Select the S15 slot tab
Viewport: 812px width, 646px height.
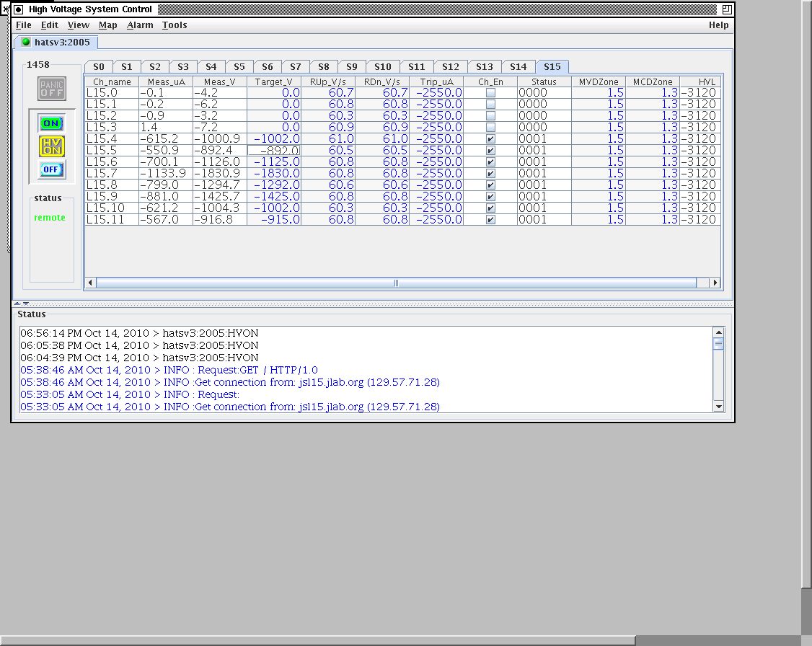coord(552,67)
